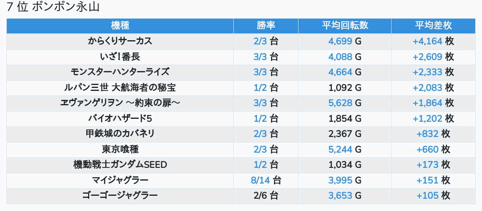Image resolution: width=482 pixels, height=211 pixels.
Task: Click the +173 value for 機動戦士ガンダムSEED
Action: [427, 165]
